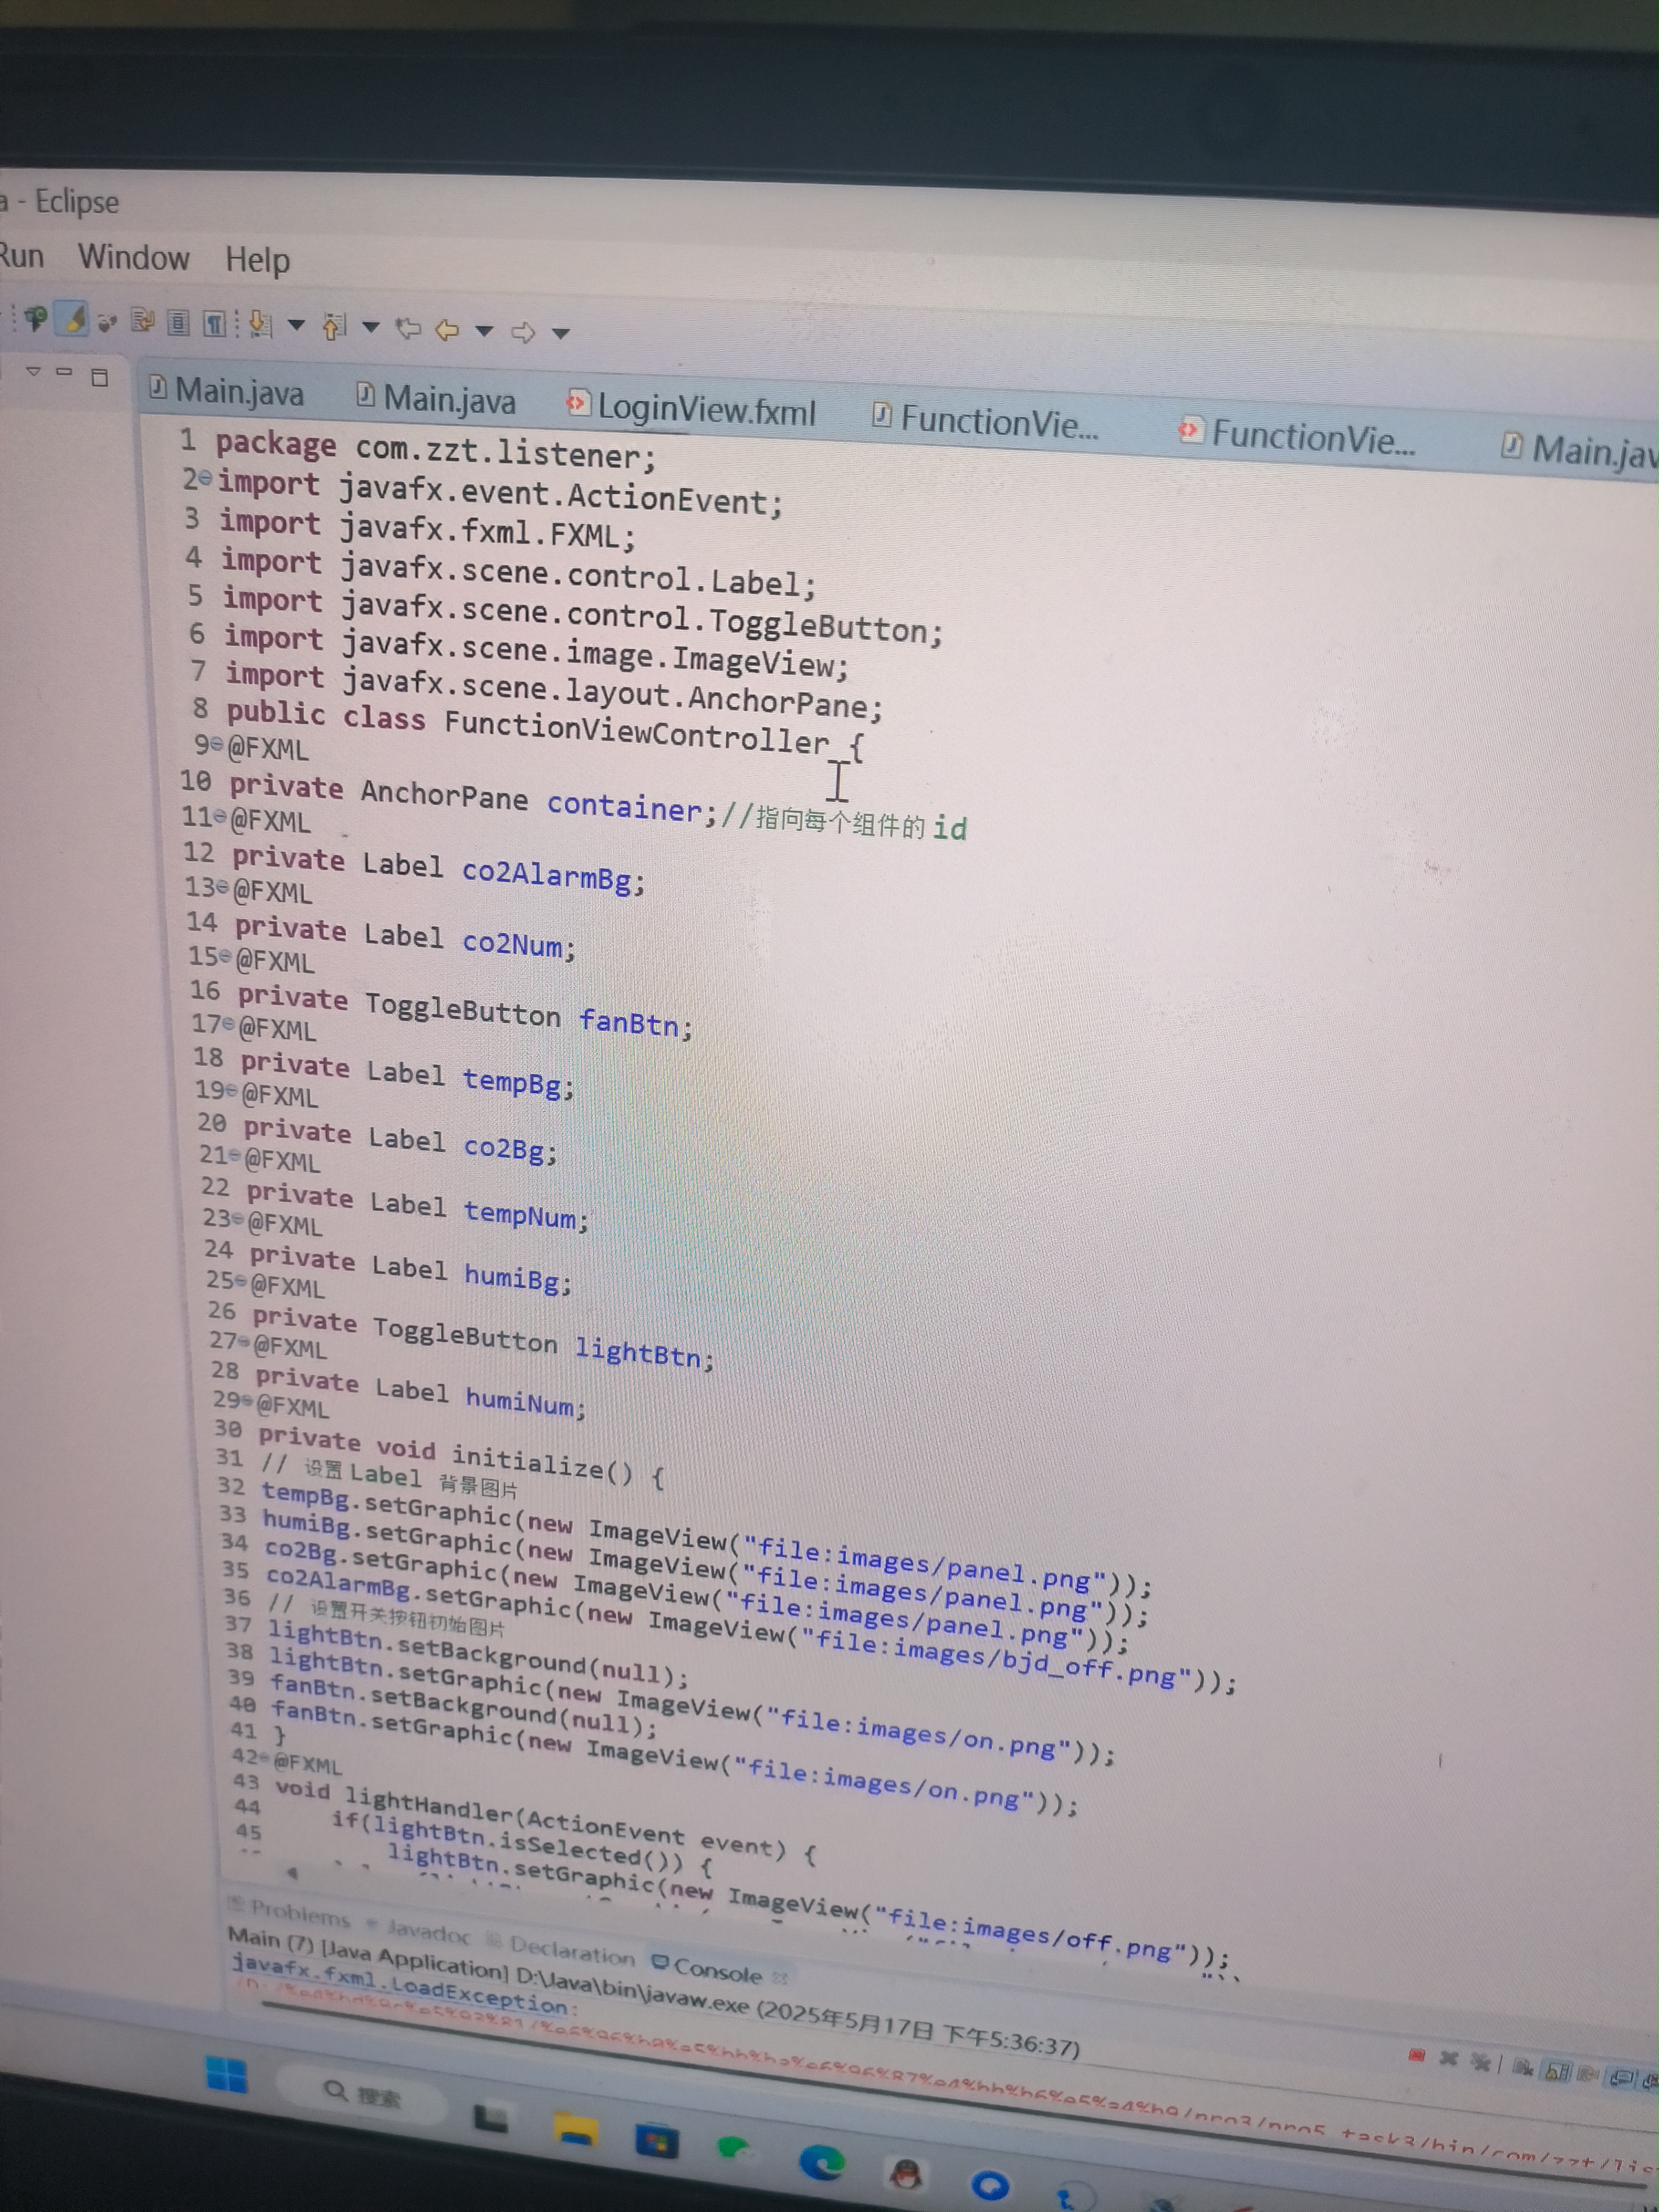Toggle Show Whitespace Characters pilcrow icon
This screenshot has height=2212, width=1659.
pos(214,323)
